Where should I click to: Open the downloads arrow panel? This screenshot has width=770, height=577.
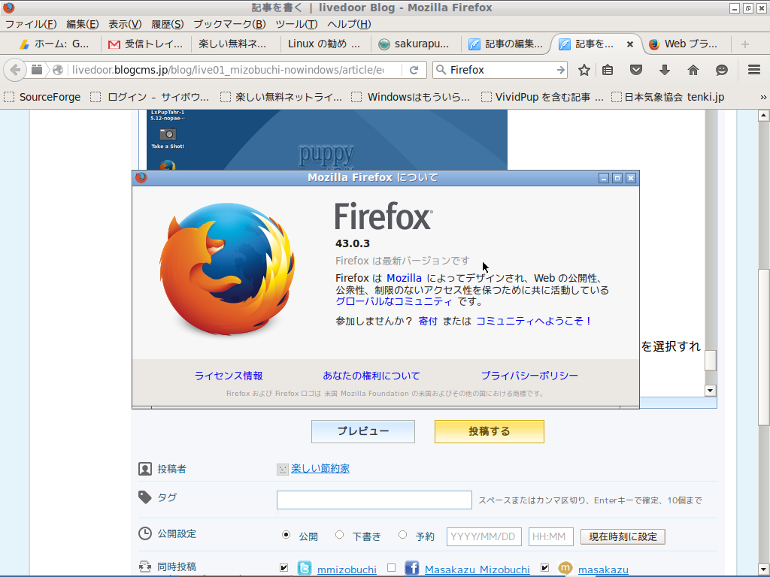click(665, 70)
